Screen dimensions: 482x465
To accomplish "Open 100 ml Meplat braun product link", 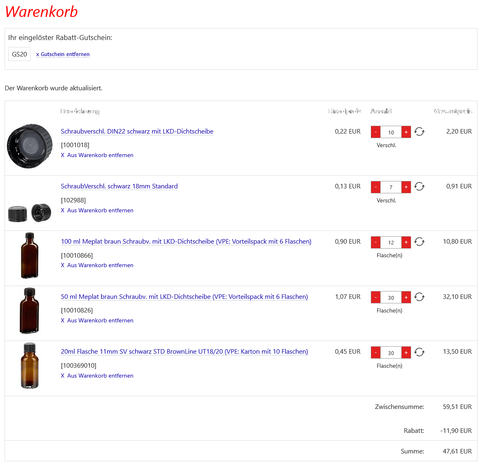I will pyautogui.click(x=186, y=242).
